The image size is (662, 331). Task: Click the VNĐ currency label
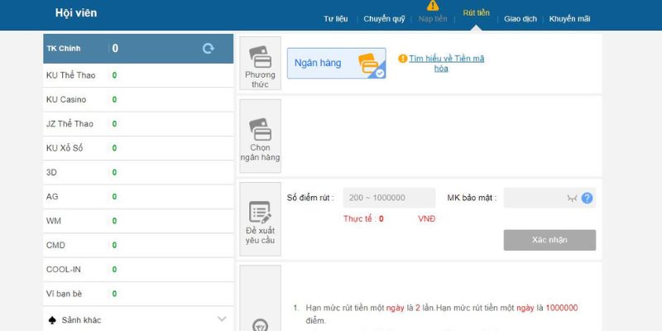click(426, 218)
